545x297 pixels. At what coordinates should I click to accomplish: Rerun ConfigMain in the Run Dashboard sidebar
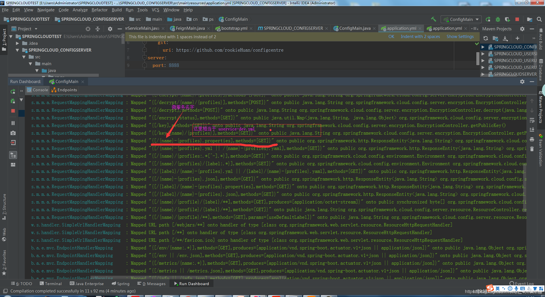13,91
